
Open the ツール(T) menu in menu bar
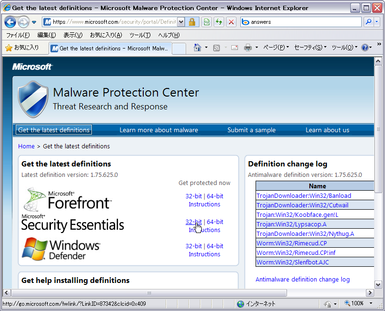(140, 35)
